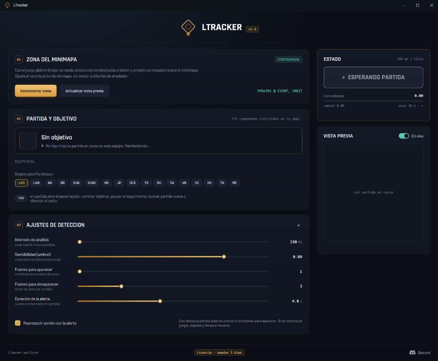Click the 02 step badge of Partida y Objetivo
This screenshot has height=361, width=438.
click(x=19, y=118)
